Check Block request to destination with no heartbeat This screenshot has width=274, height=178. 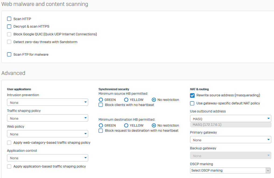click(x=101, y=131)
